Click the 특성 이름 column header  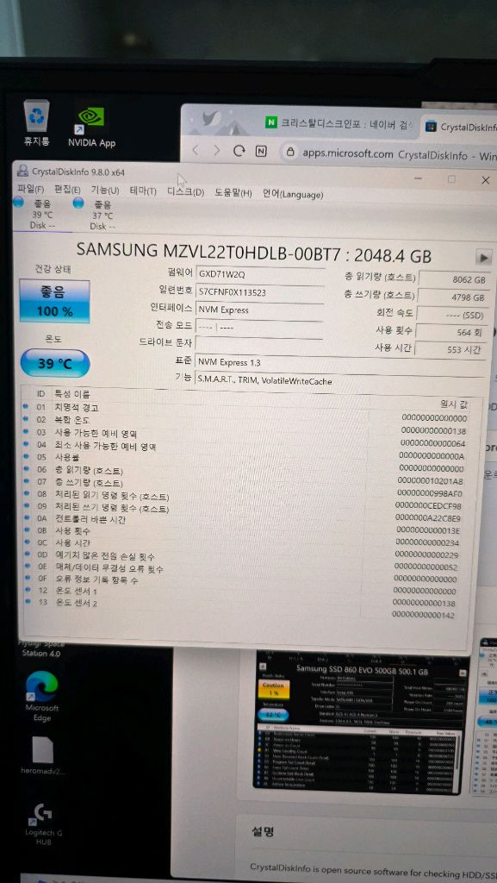pyautogui.click(x=71, y=393)
